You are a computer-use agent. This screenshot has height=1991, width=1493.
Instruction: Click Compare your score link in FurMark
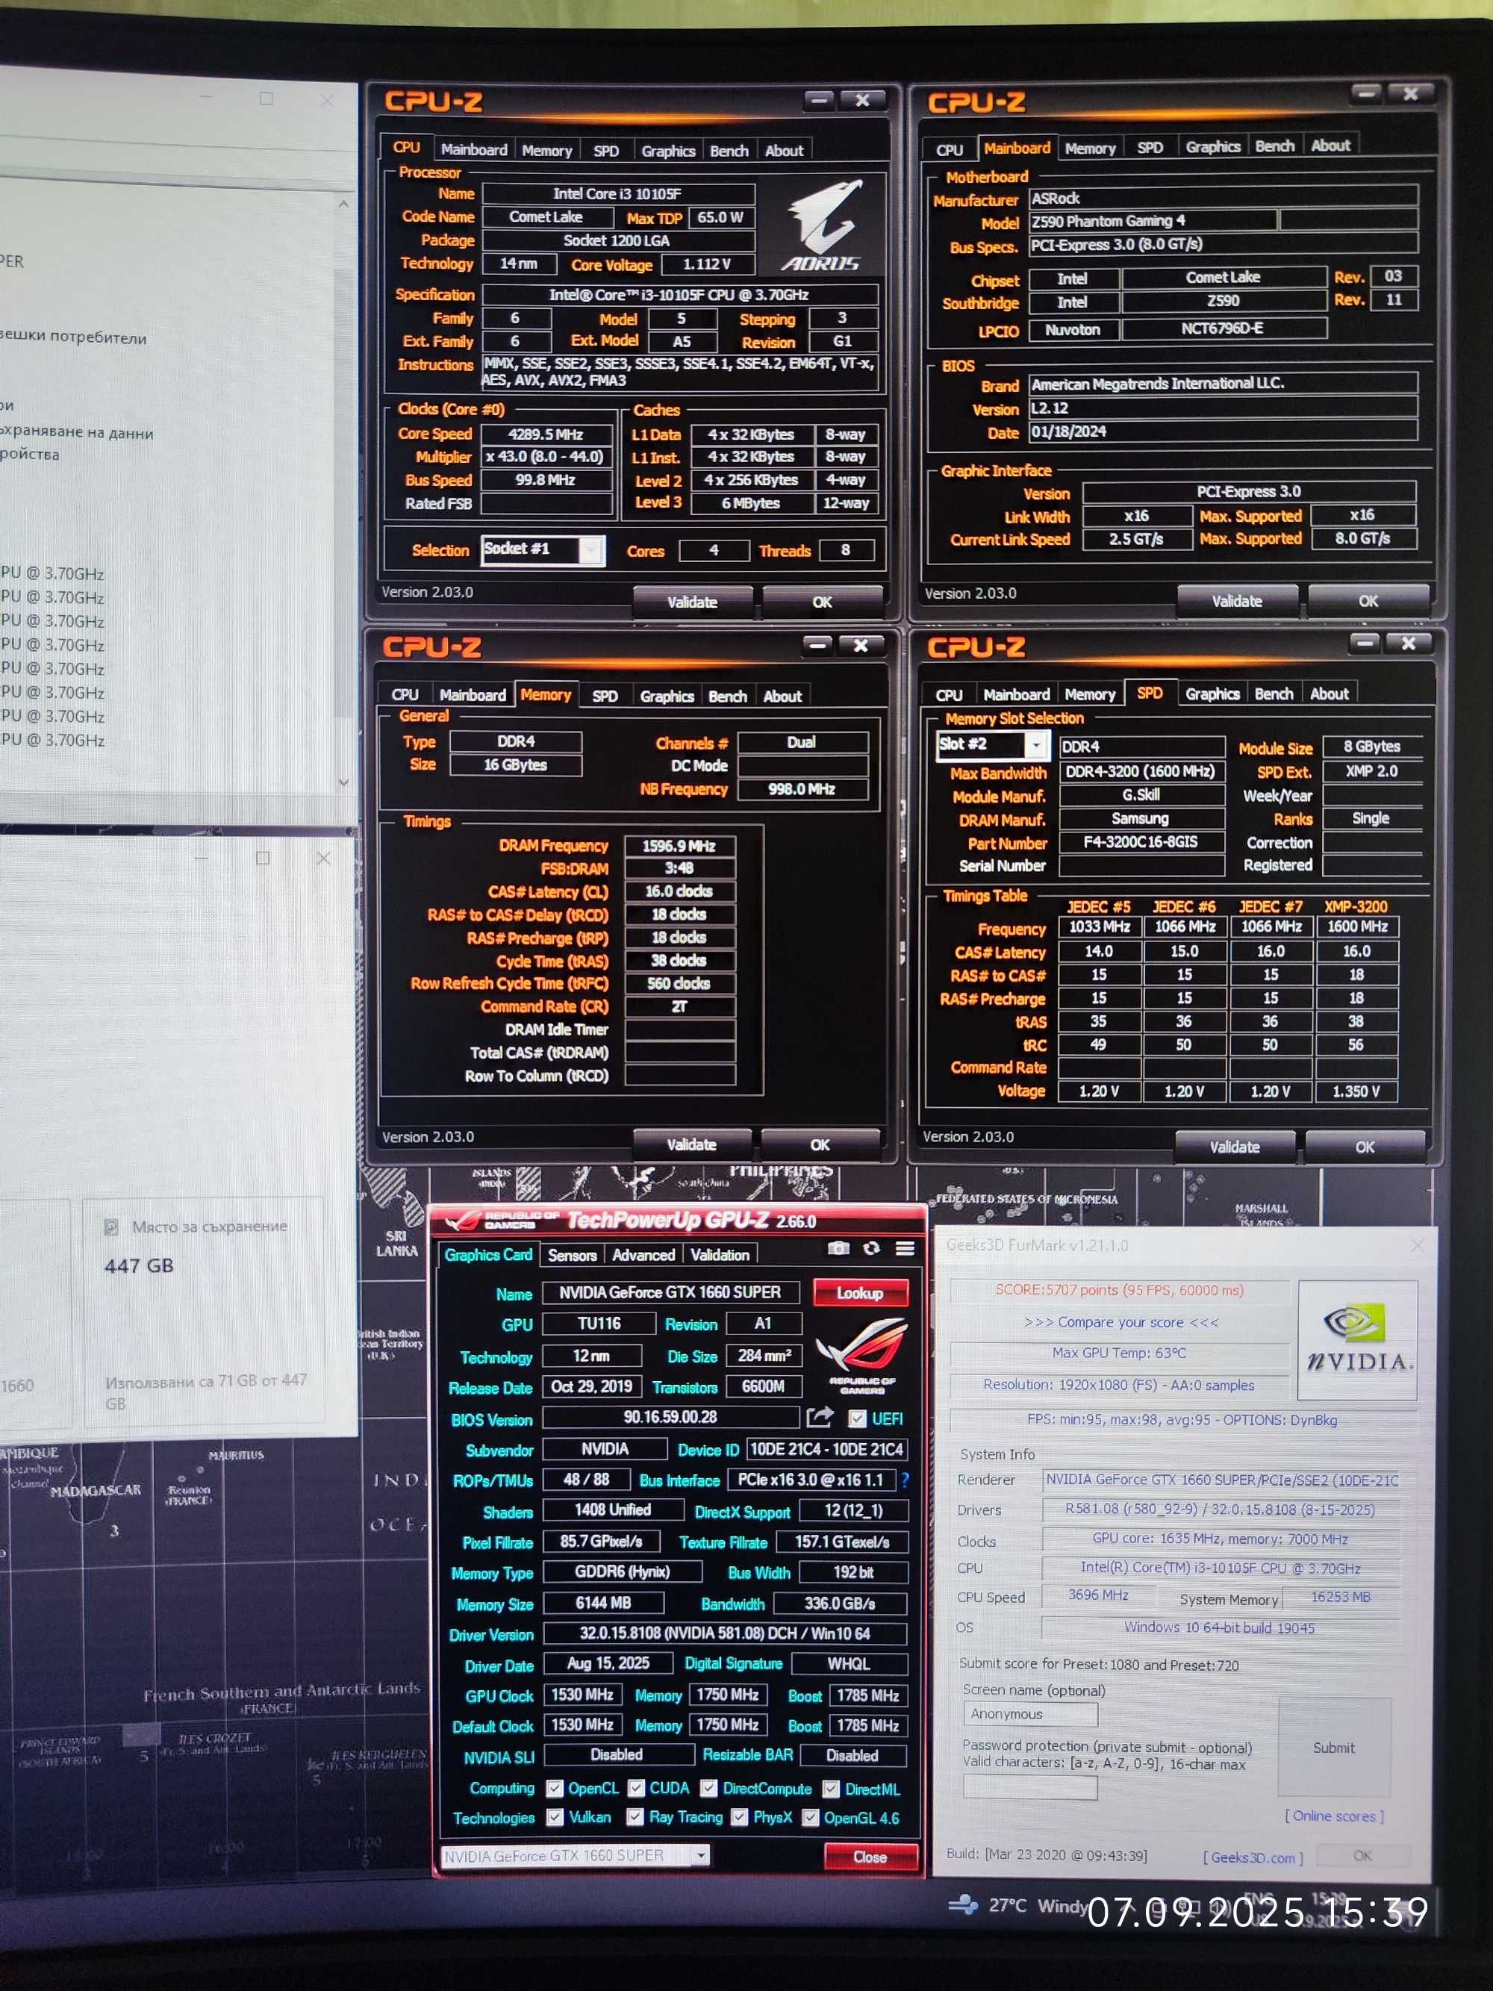[1120, 1322]
